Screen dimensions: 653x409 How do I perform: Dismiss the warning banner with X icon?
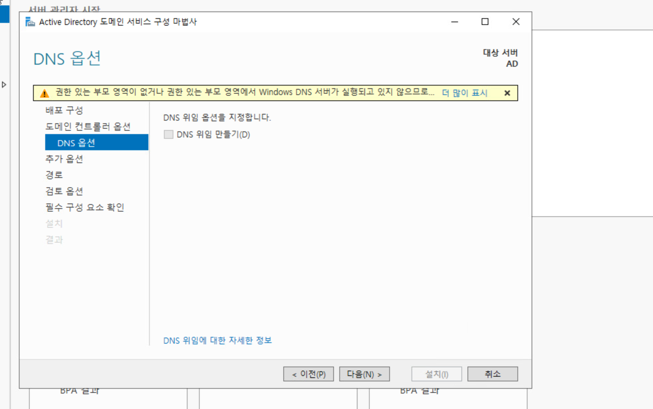pyautogui.click(x=507, y=93)
